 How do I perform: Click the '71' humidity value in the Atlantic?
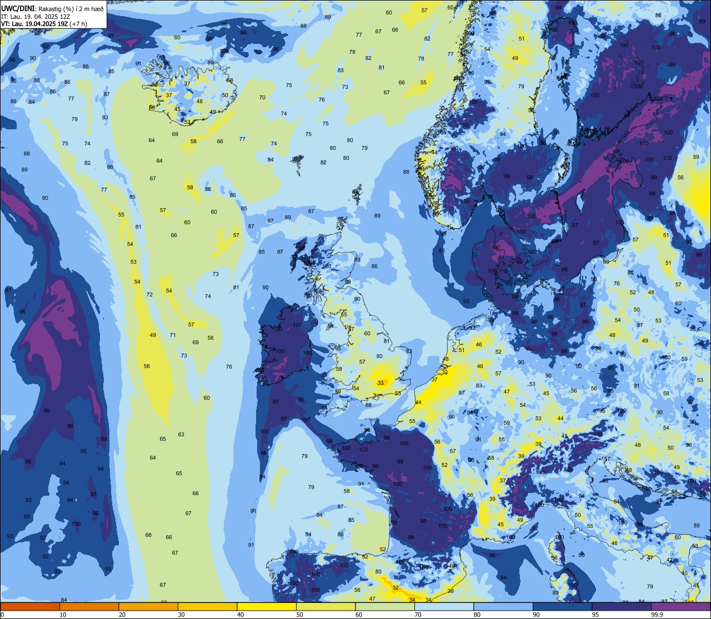coord(173,335)
